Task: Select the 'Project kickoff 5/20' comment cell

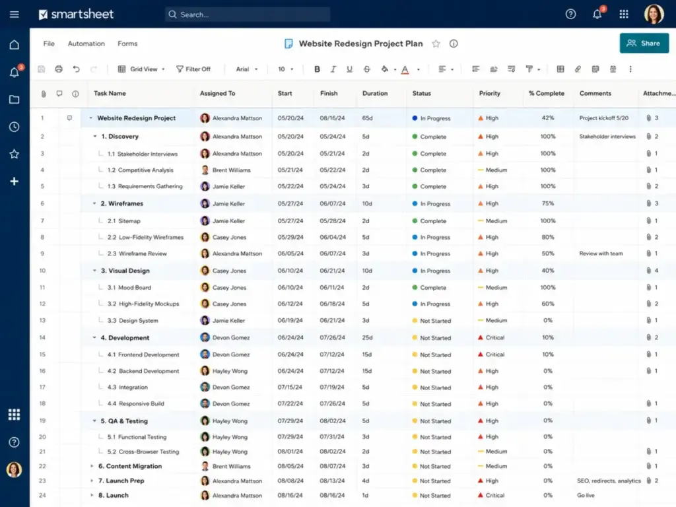Action: tap(603, 118)
